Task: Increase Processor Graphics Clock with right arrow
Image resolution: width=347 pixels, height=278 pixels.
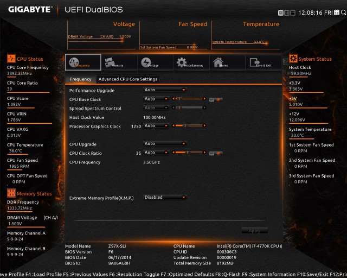Action: (x=204, y=125)
